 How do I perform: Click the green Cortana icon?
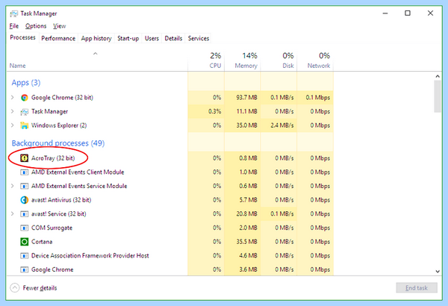(x=25, y=242)
